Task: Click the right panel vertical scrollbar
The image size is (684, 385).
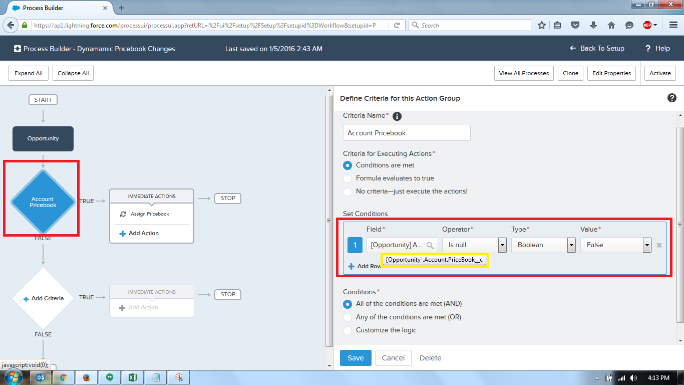Action: [679, 224]
